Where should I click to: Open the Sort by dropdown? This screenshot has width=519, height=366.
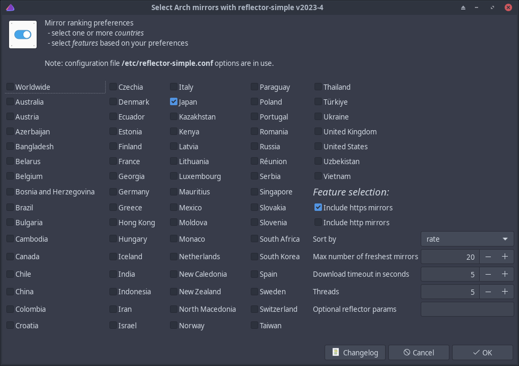(x=467, y=239)
